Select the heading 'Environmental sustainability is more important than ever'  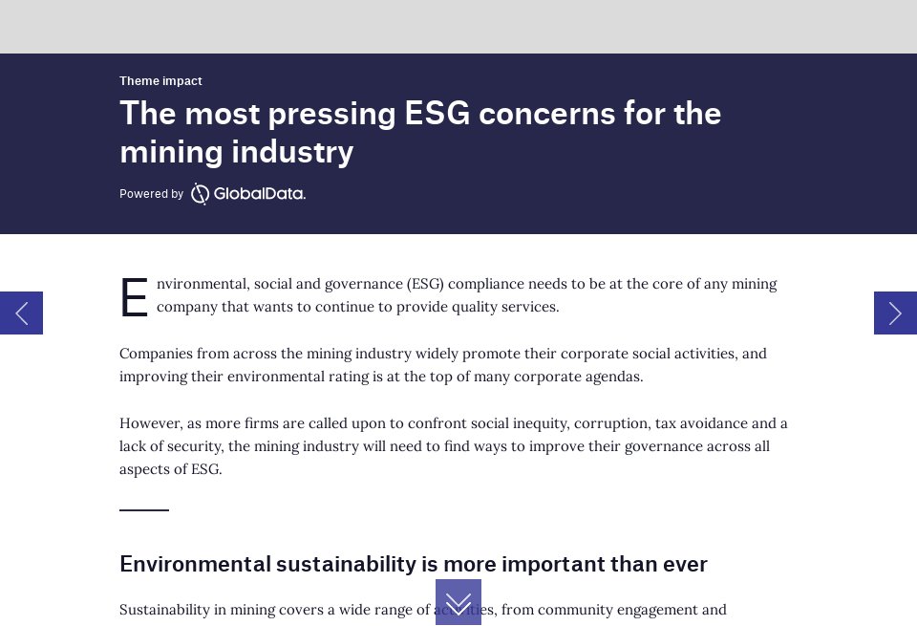click(x=413, y=564)
